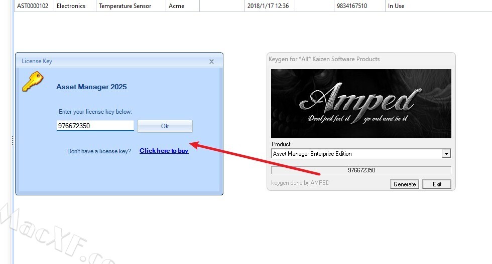Select the AST0000102 table cell
This screenshot has height=264, width=492.
[x=34, y=6]
